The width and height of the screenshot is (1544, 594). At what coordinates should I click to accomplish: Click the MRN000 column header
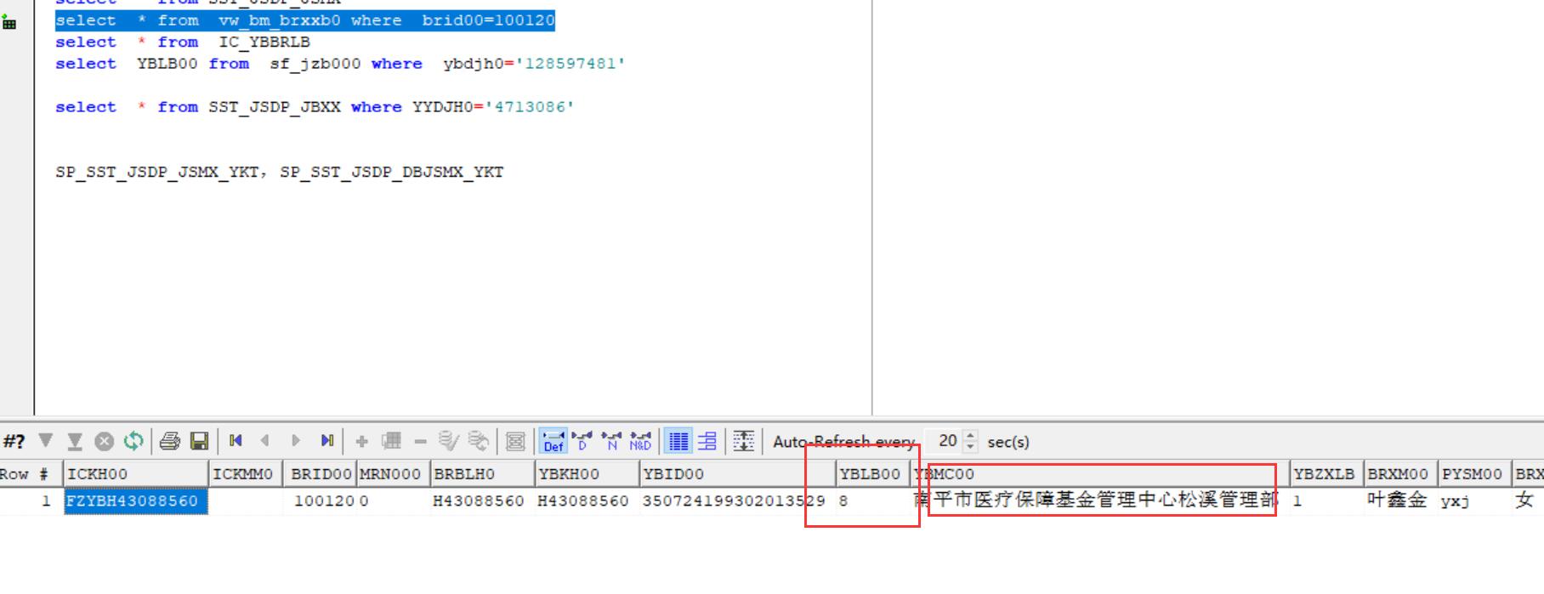393,474
